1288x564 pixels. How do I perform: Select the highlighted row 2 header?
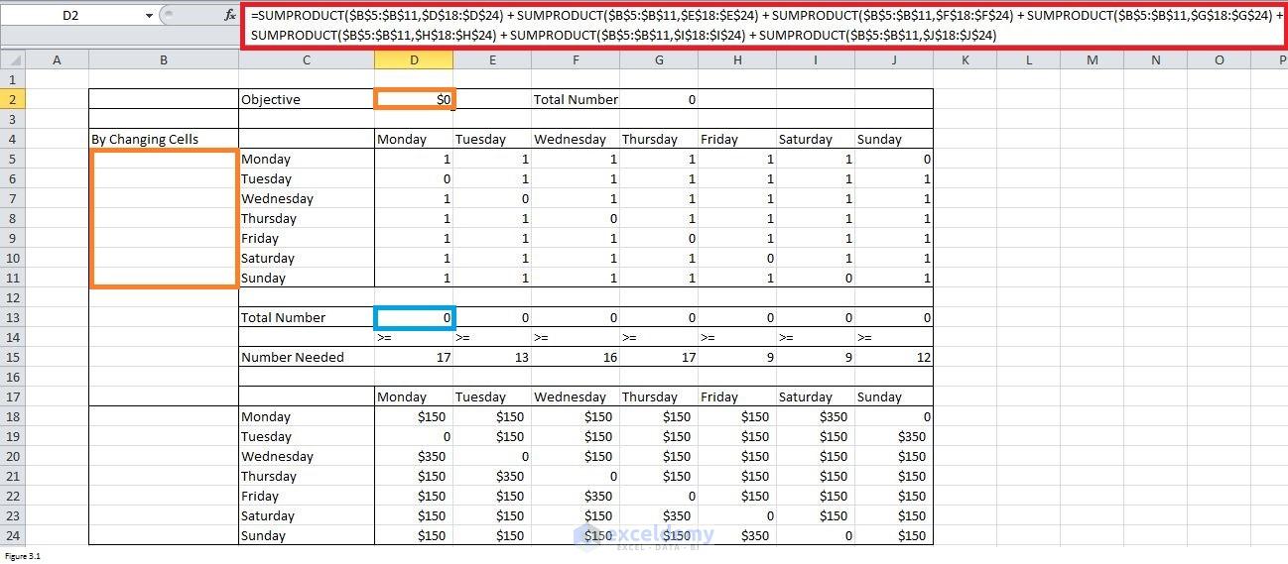pos(12,99)
